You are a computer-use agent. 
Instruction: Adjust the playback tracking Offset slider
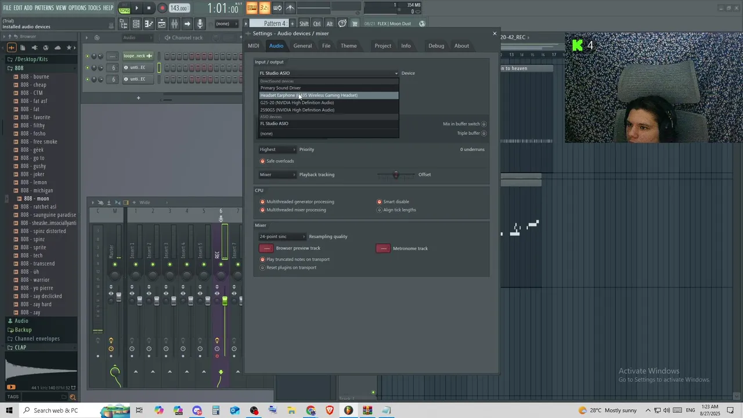pyautogui.click(x=396, y=175)
